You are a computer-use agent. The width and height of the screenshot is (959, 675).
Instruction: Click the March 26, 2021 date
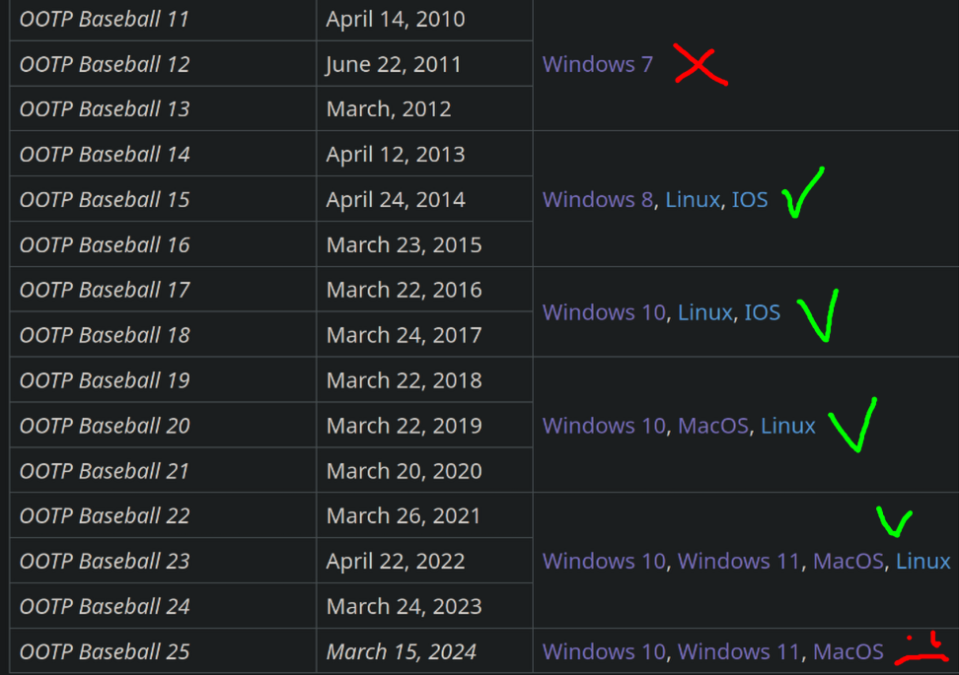tap(404, 515)
